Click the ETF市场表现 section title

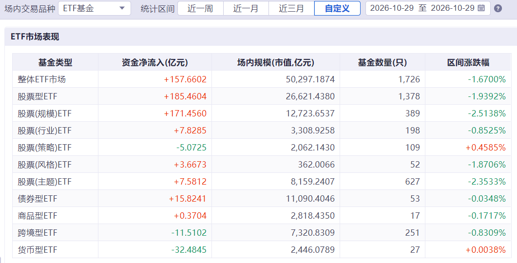(35, 37)
